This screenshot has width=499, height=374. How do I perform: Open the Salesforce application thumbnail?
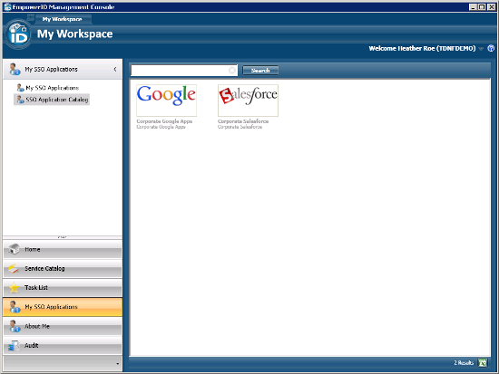click(x=248, y=101)
